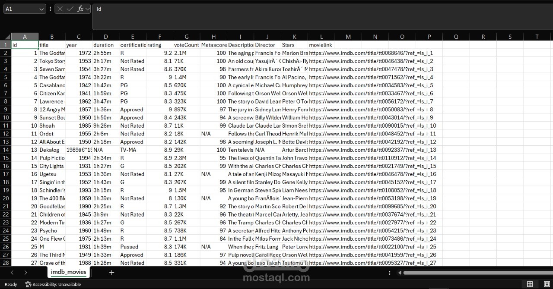
Task: Click the link ending ls_i_20
Action: (372, 206)
